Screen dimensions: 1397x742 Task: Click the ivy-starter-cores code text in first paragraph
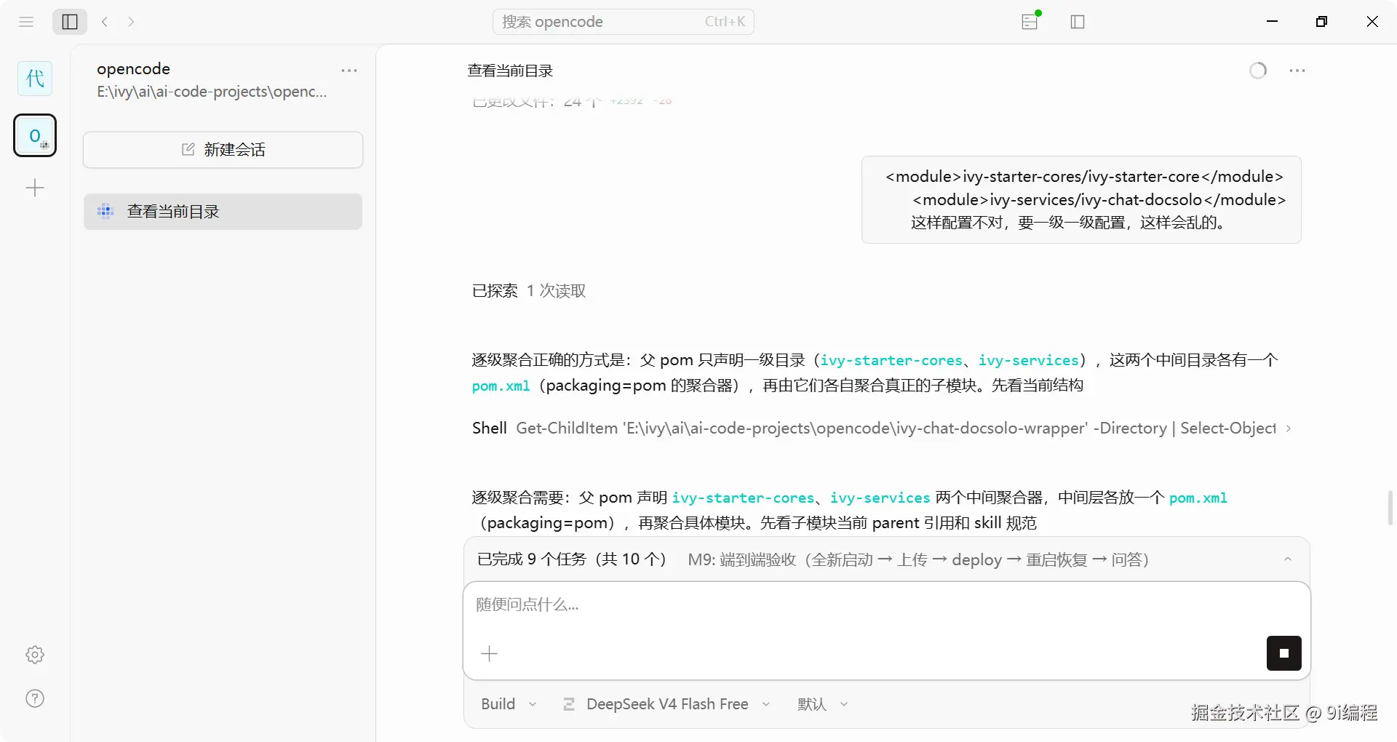coord(891,360)
